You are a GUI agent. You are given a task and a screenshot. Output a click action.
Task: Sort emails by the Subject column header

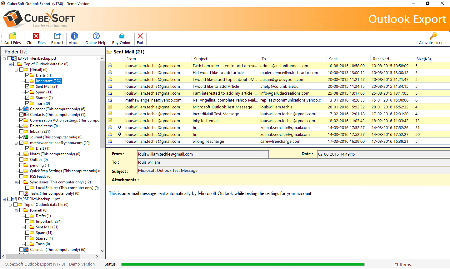pos(225,59)
